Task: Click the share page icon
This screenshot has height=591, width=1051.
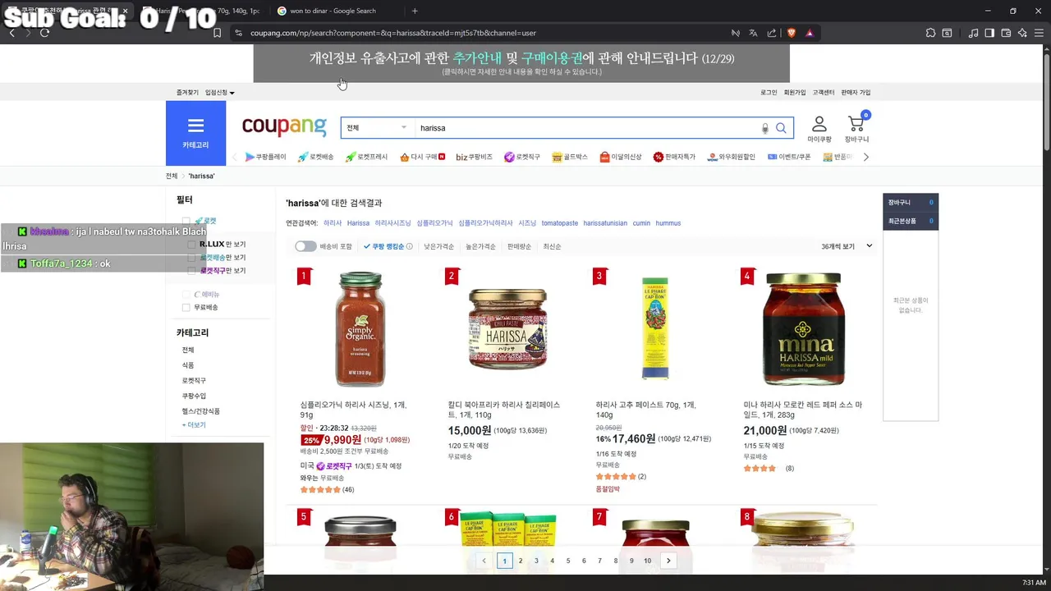Action: tap(772, 33)
